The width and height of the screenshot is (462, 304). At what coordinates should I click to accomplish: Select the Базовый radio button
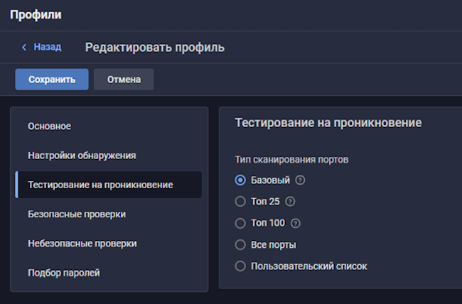(x=240, y=180)
